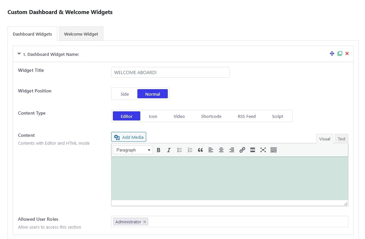This screenshot has width=365, height=239.
Task: Collapse the Dashboard Widget Name section
Action: point(19,54)
